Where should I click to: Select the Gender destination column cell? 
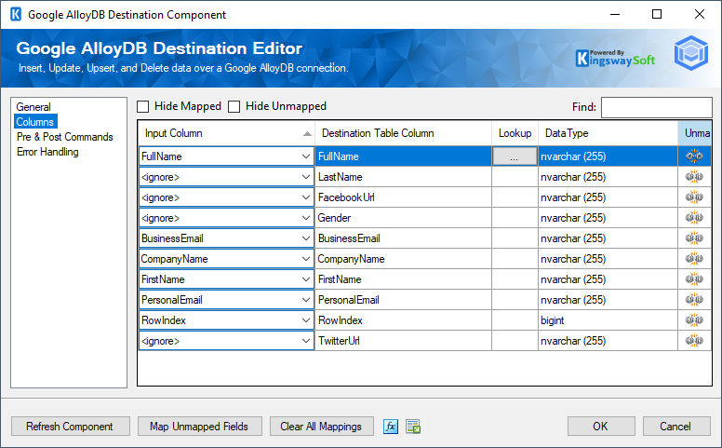(x=403, y=218)
